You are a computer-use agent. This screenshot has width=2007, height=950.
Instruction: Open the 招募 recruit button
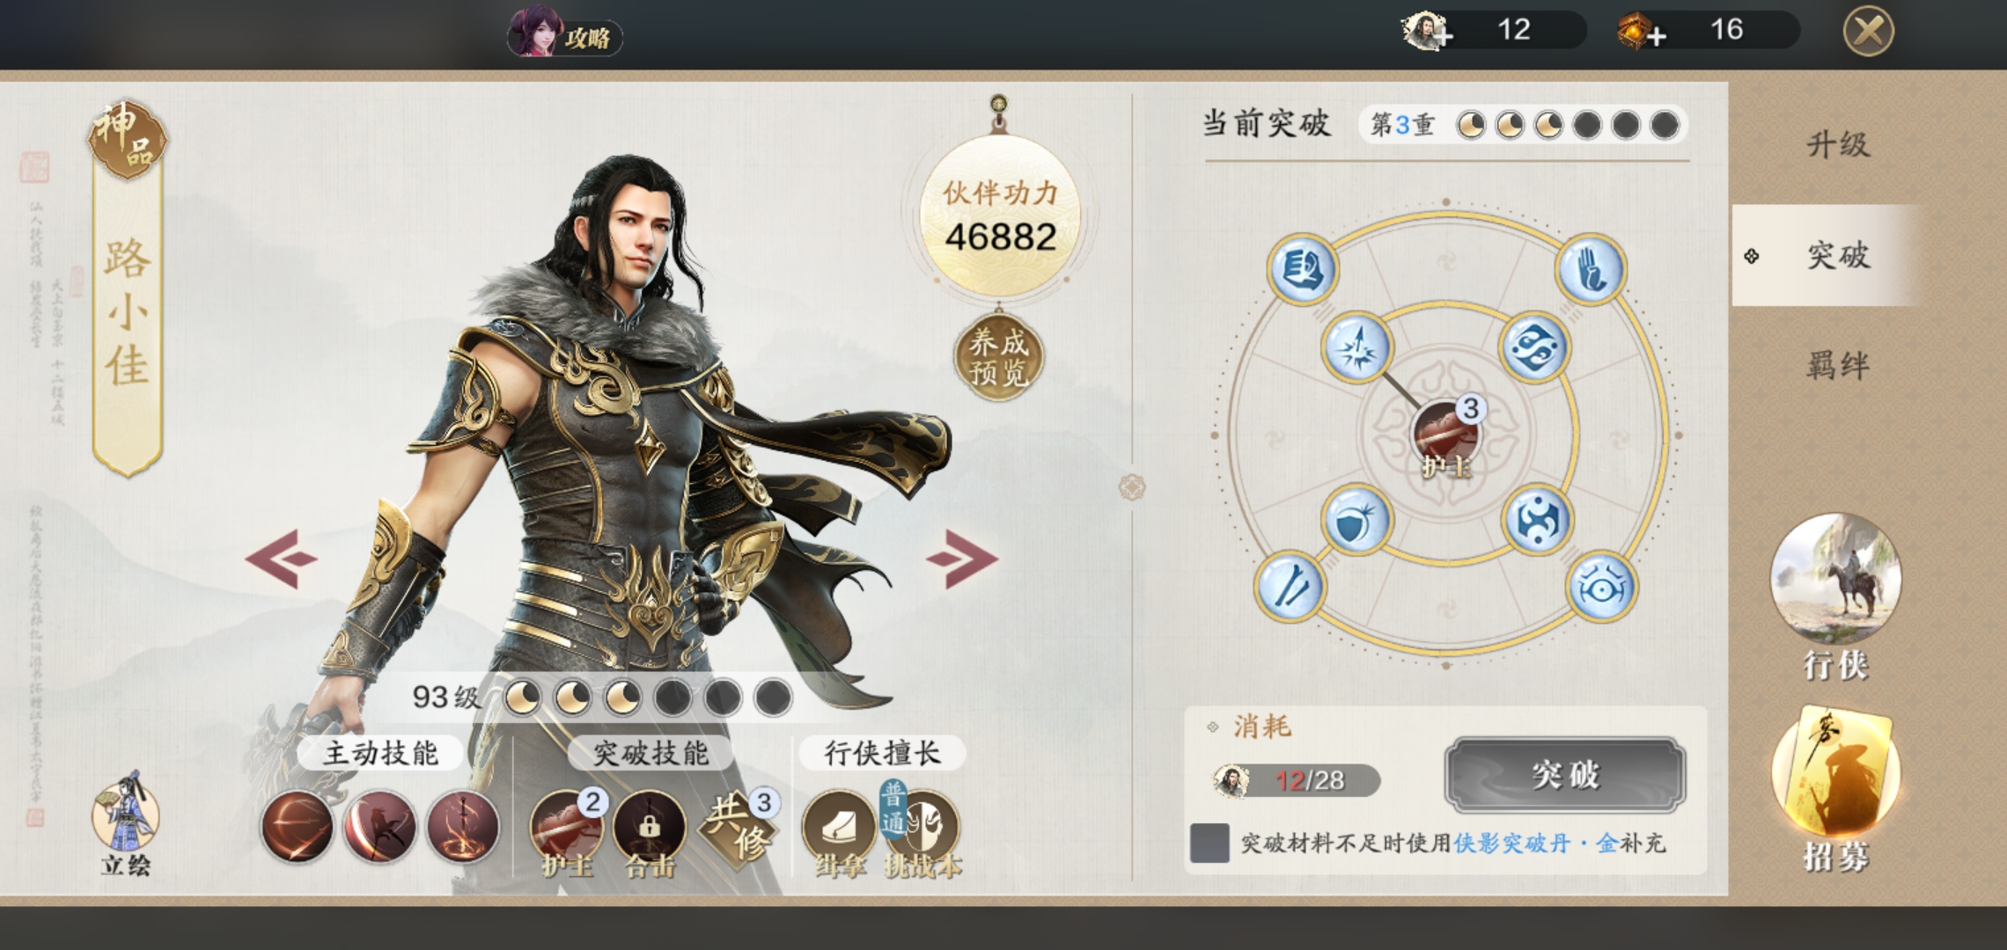coord(1836,790)
